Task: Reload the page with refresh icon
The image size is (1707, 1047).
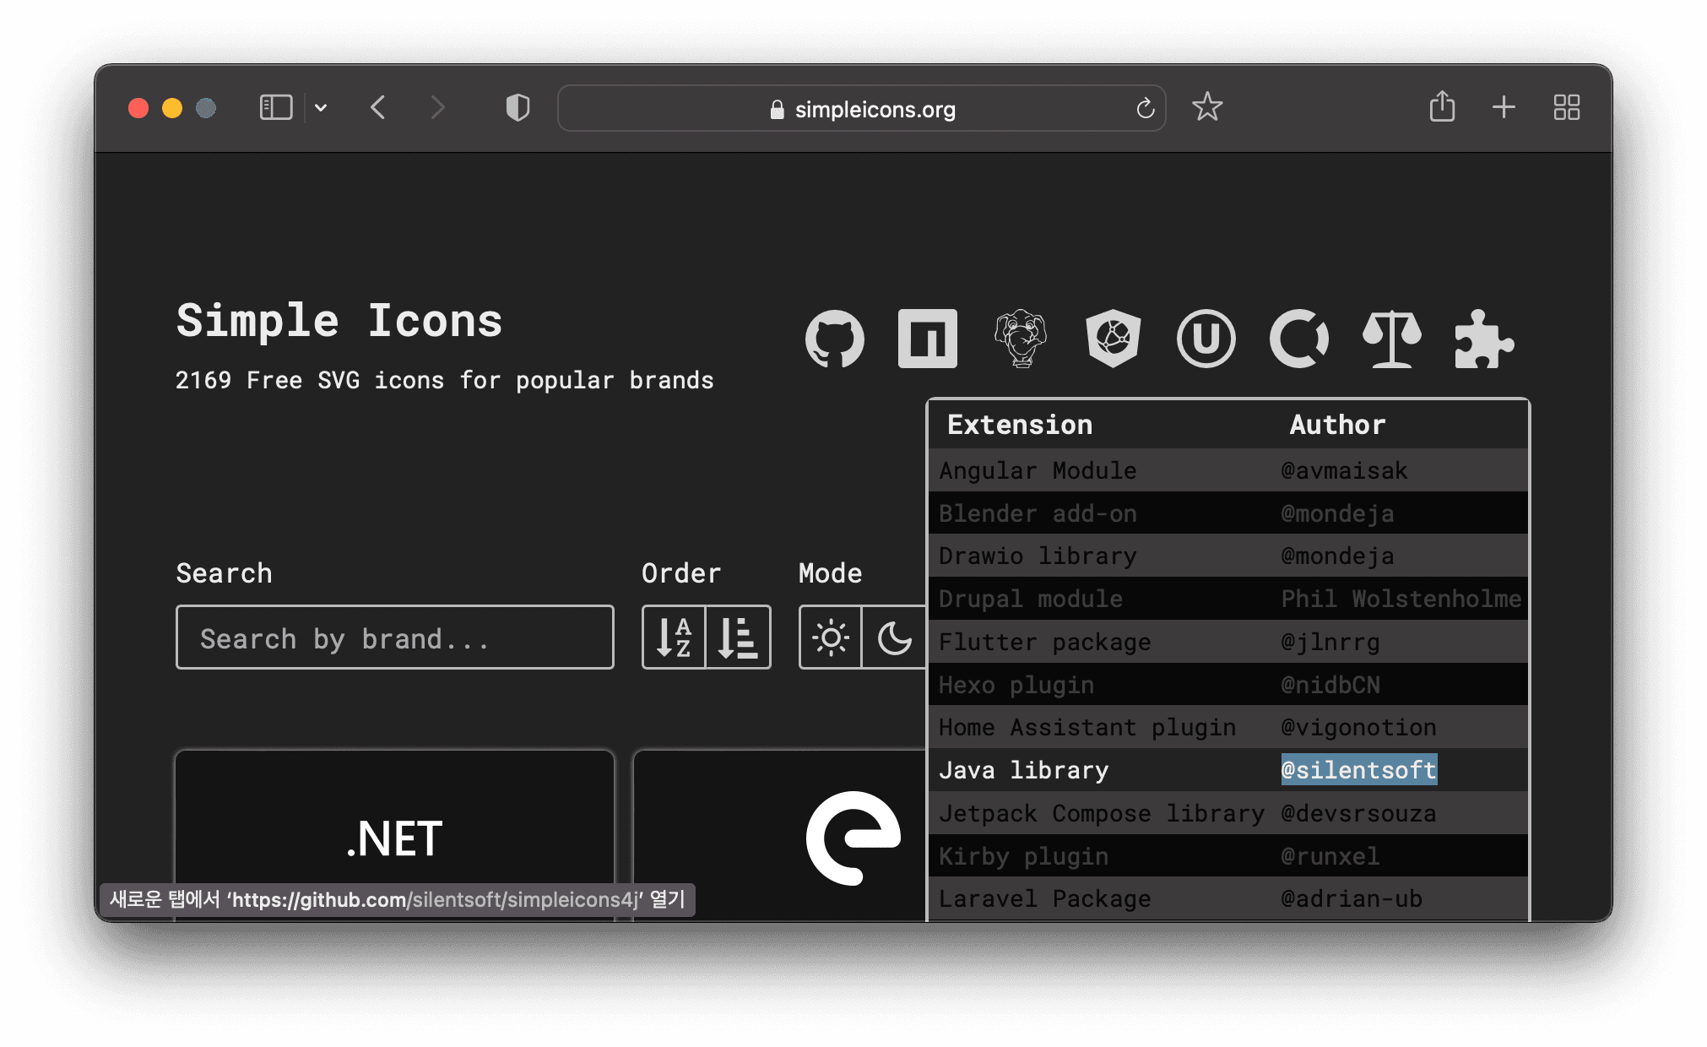Action: (x=1145, y=108)
